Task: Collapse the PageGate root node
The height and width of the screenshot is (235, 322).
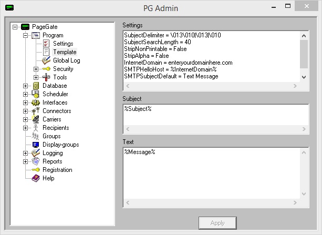Action: pos(15,27)
